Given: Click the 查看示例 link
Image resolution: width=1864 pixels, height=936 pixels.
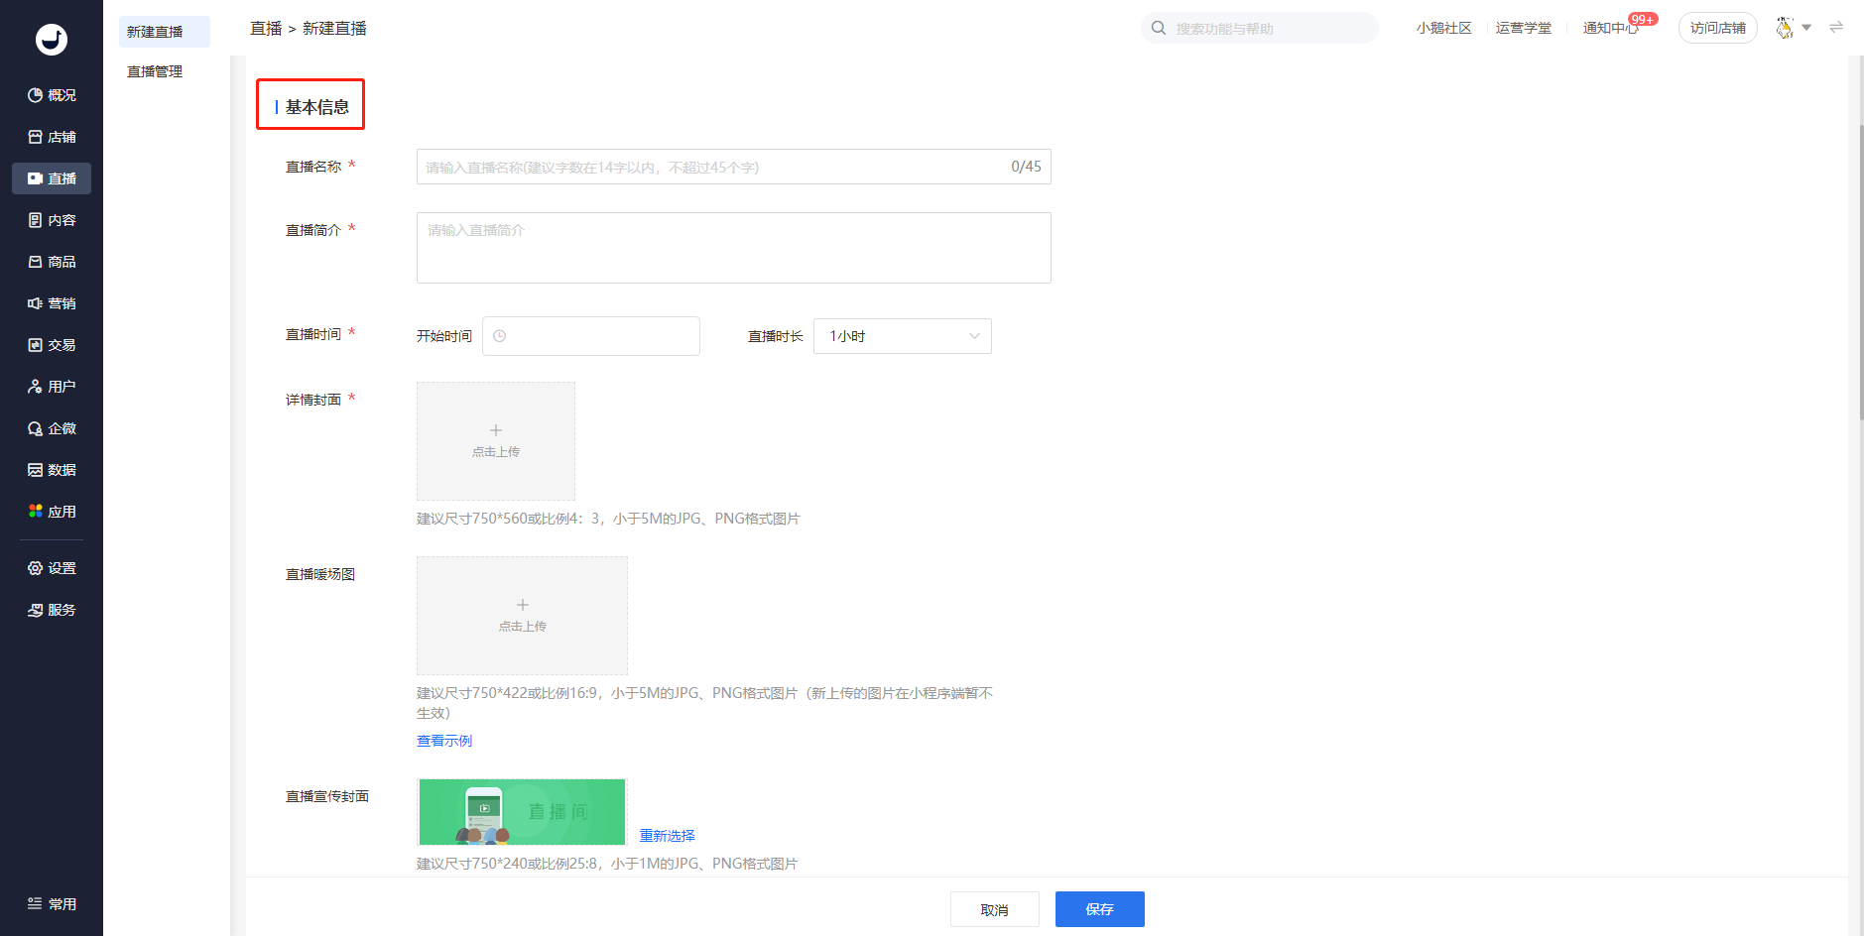Looking at the screenshot, I should [444, 741].
